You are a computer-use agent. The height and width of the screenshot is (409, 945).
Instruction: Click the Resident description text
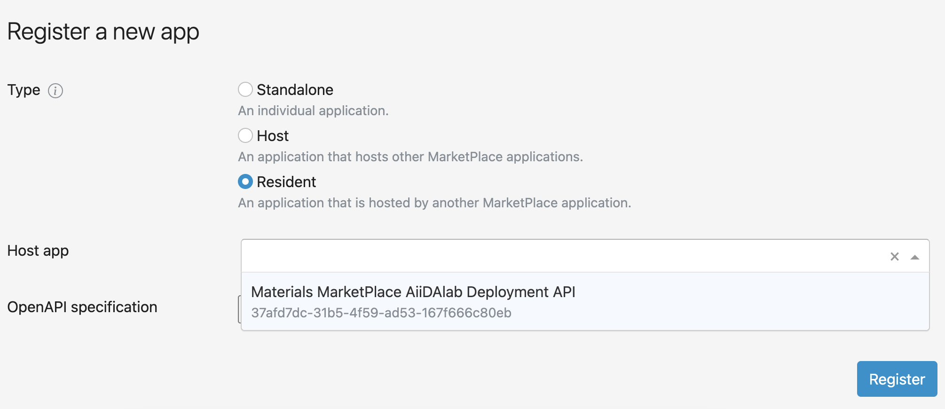pos(434,203)
